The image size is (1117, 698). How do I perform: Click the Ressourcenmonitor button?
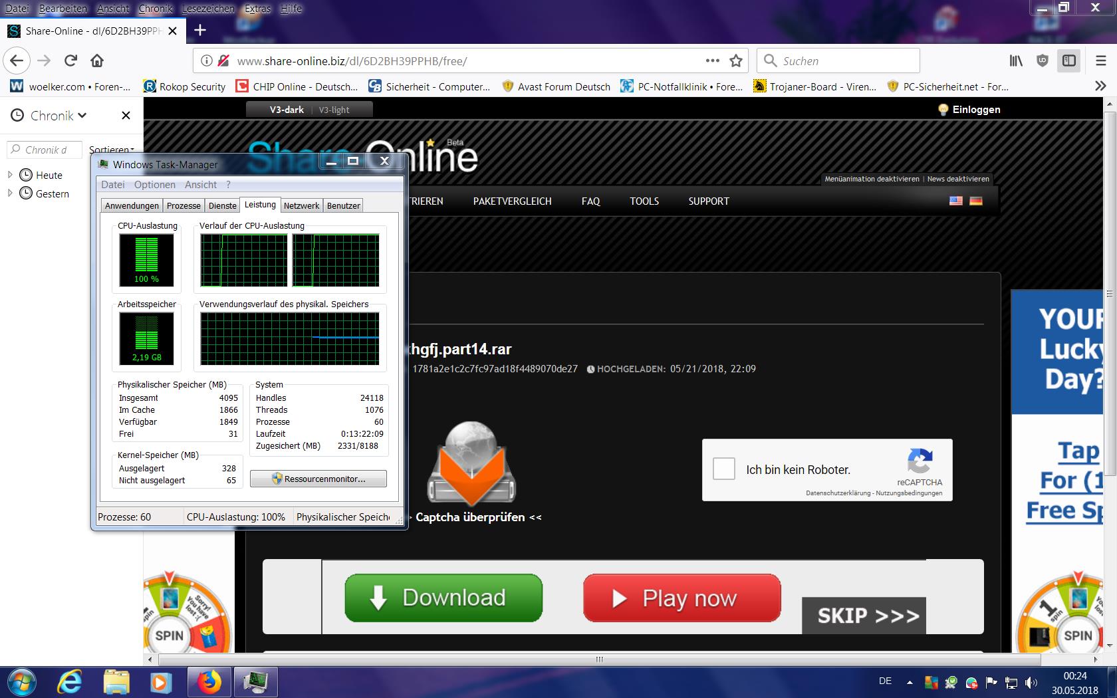pyautogui.click(x=318, y=479)
